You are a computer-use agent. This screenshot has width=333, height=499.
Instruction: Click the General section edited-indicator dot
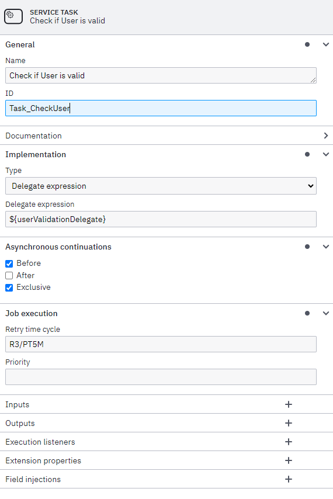pos(307,44)
